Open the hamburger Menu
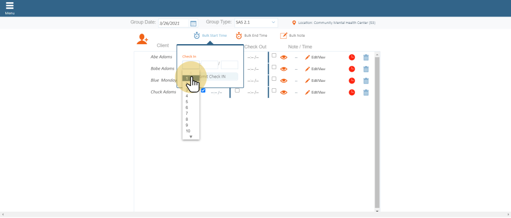Viewport: 511px width, 218px height. point(10,7)
